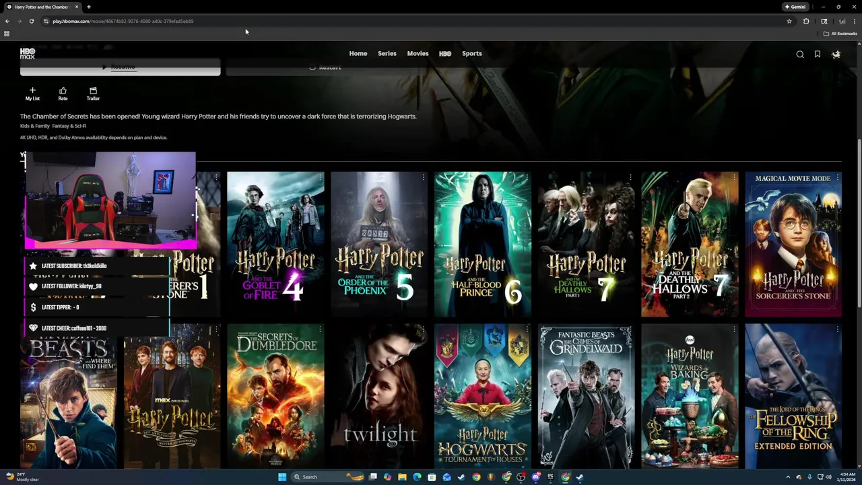Open the Deathly Hallows Part 2 poster
Screen dimensions: 862x485
[690, 244]
